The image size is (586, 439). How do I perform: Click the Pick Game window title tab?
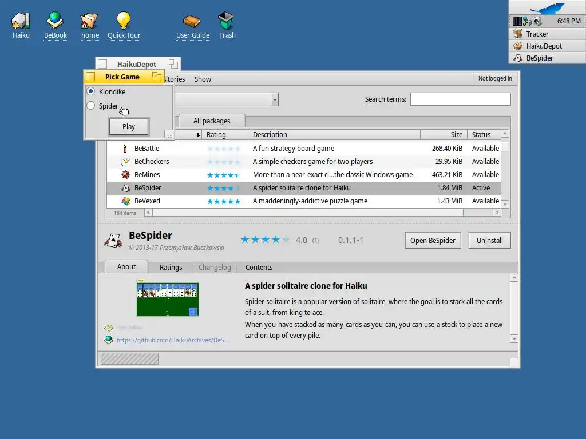[122, 77]
